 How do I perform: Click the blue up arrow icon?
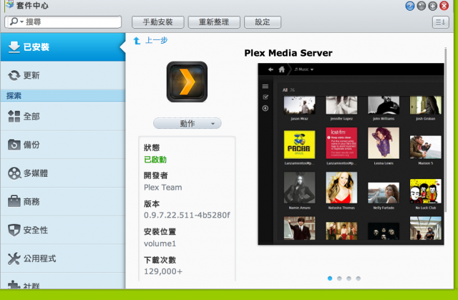pyautogui.click(x=137, y=41)
